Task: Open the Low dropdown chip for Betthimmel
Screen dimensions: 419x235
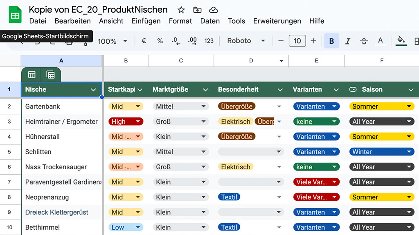Action: pyautogui.click(x=126, y=227)
